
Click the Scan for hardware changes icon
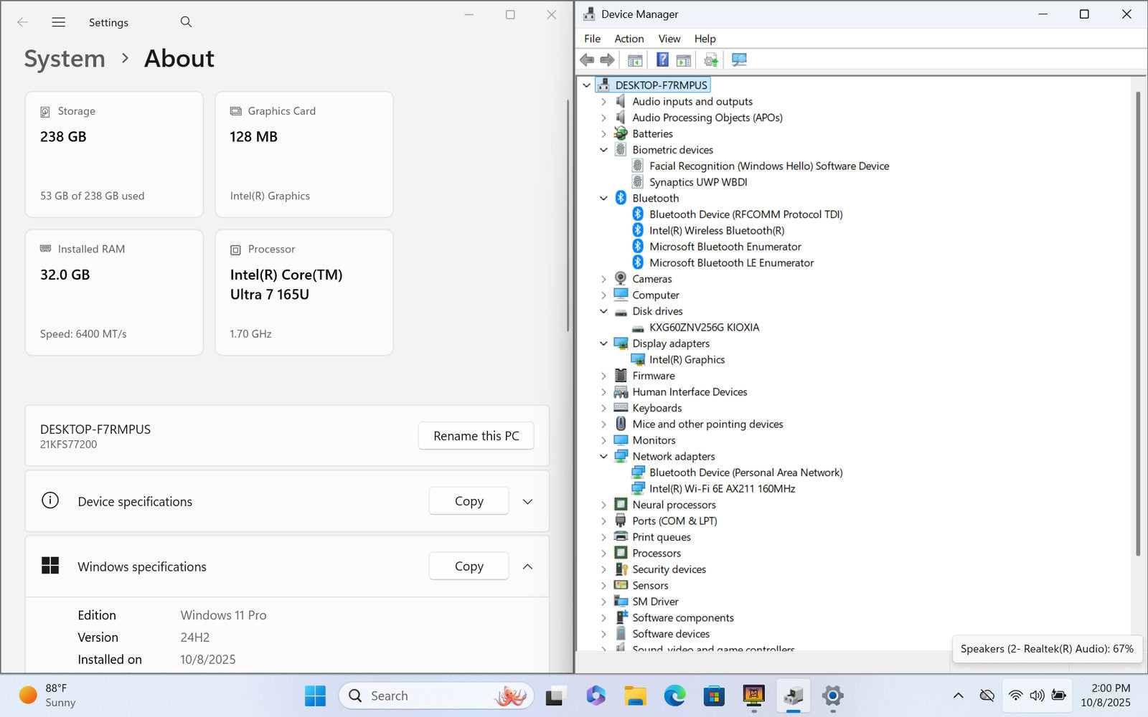739,60
